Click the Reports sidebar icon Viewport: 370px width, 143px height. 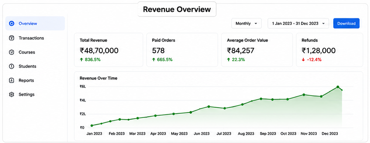pos(12,80)
